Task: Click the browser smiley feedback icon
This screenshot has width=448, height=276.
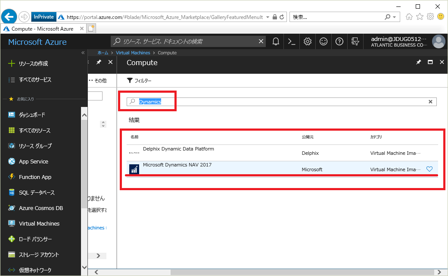Action: [x=441, y=16]
